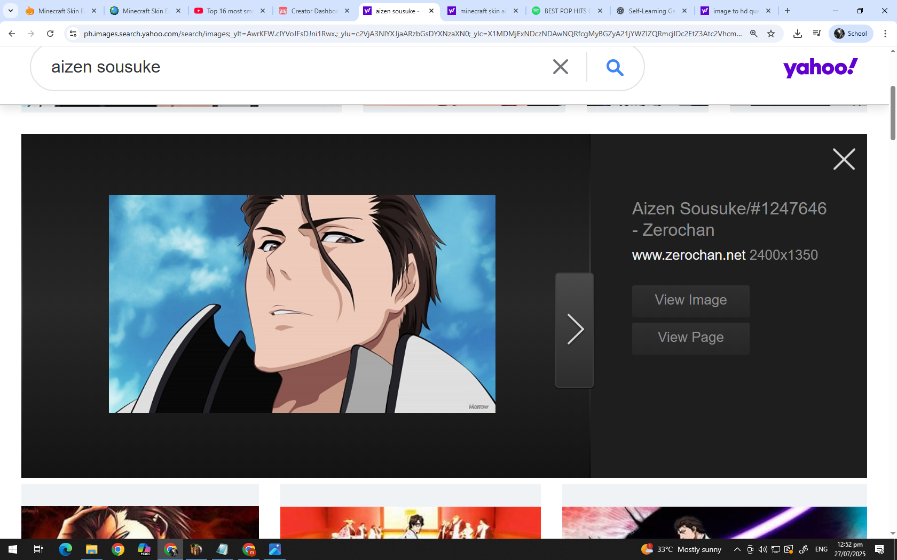Clear the search query with X
This screenshot has height=560, width=897.
(561, 67)
